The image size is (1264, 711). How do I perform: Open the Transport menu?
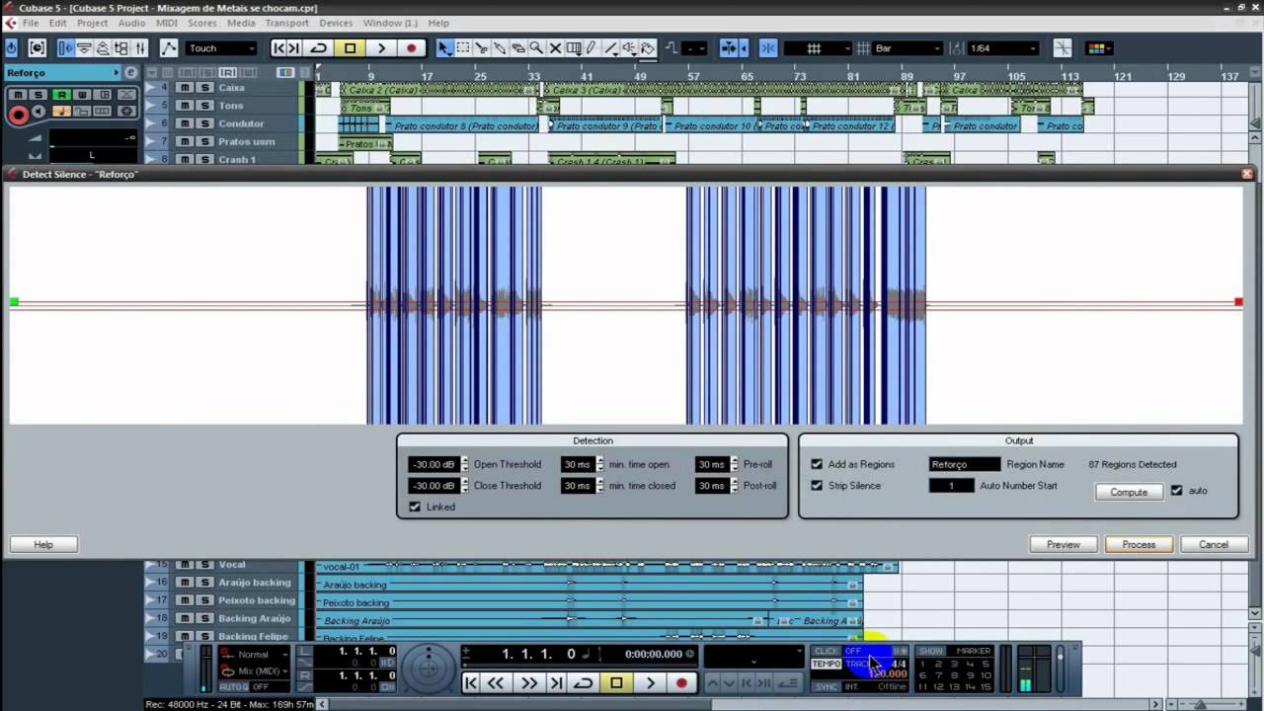[x=286, y=23]
